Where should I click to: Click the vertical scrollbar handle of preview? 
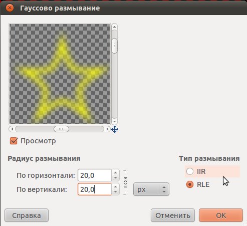click(x=114, y=46)
